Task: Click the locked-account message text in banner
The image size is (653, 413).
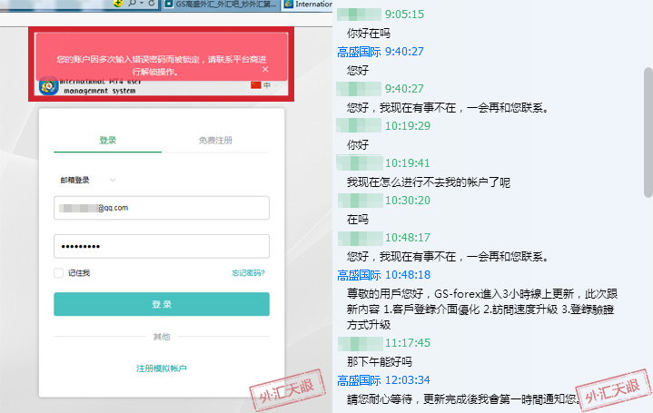Action: [x=162, y=65]
